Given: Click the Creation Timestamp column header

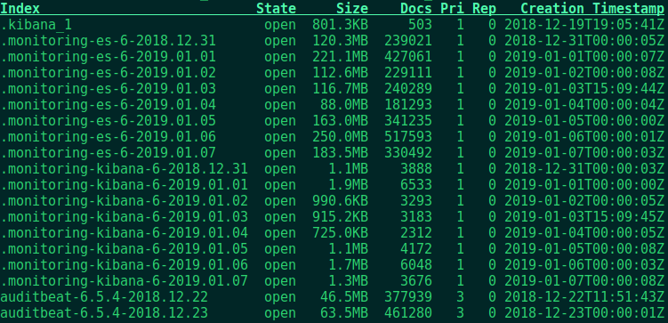Looking at the screenshot, I should (592, 9).
